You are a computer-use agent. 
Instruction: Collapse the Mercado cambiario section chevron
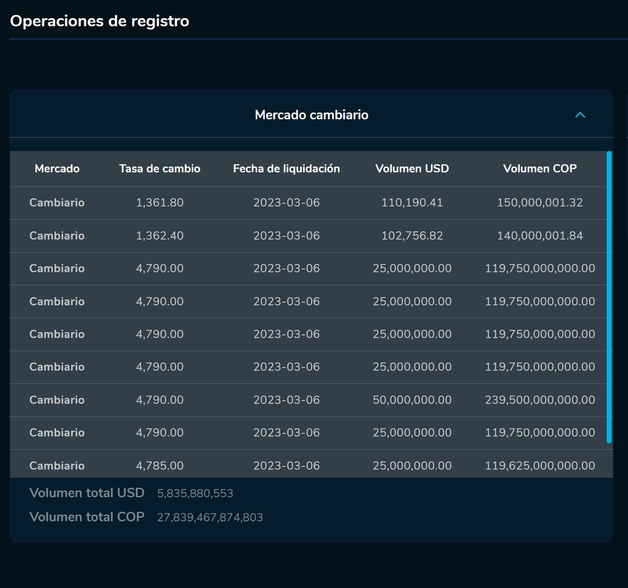(x=580, y=115)
